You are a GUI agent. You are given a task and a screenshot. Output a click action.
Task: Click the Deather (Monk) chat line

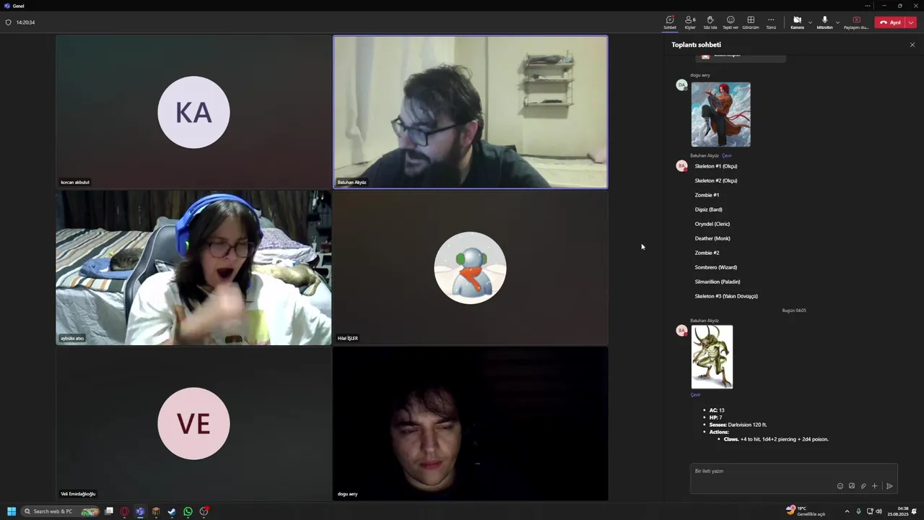pyautogui.click(x=712, y=238)
